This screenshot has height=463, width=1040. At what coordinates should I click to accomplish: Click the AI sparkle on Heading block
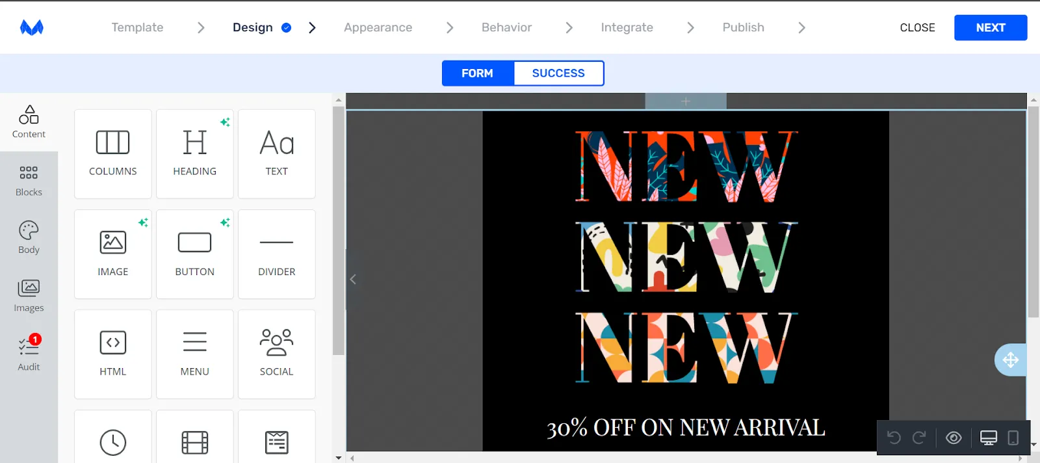click(x=225, y=122)
